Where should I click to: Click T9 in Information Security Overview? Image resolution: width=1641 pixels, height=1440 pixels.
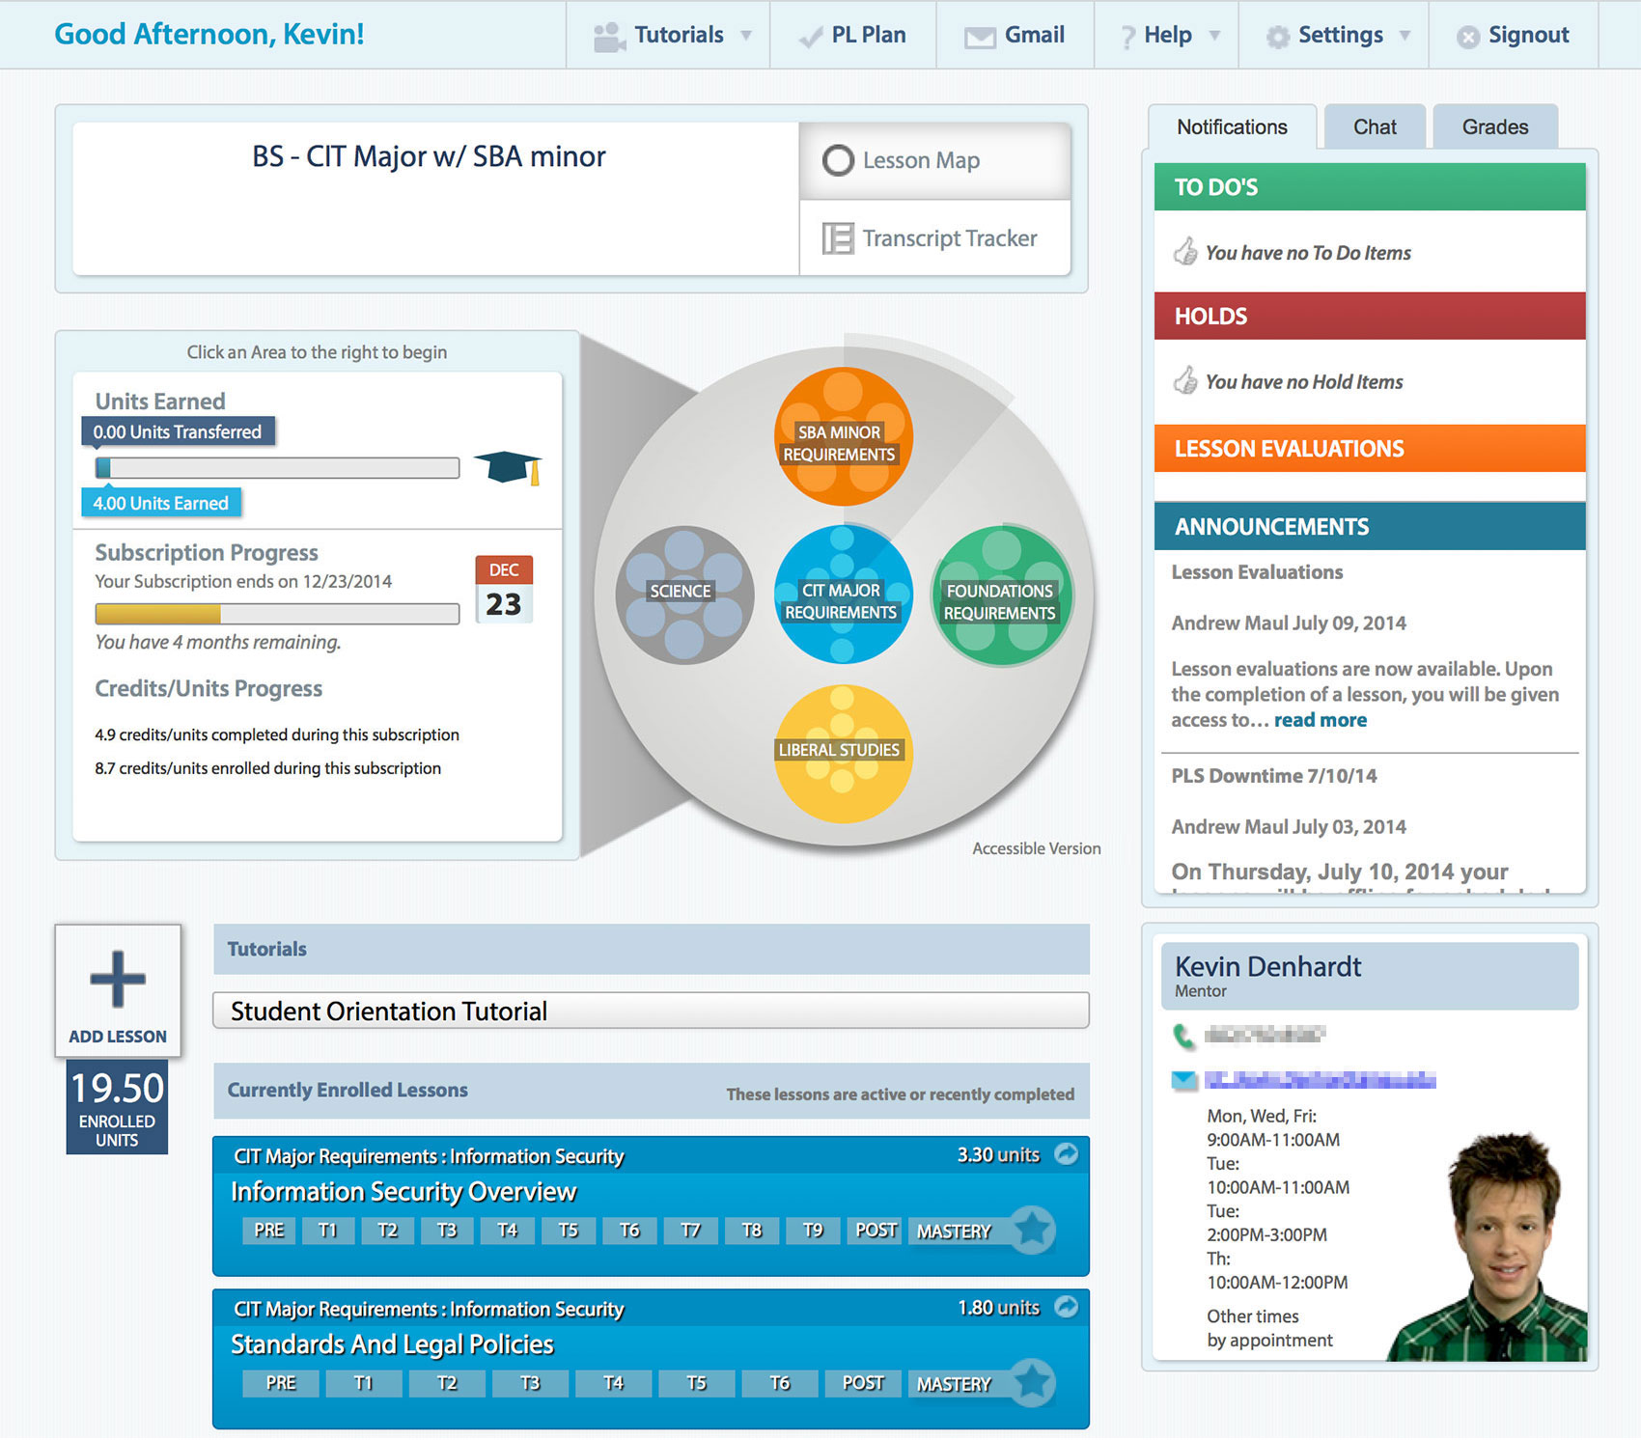coord(813,1231)
